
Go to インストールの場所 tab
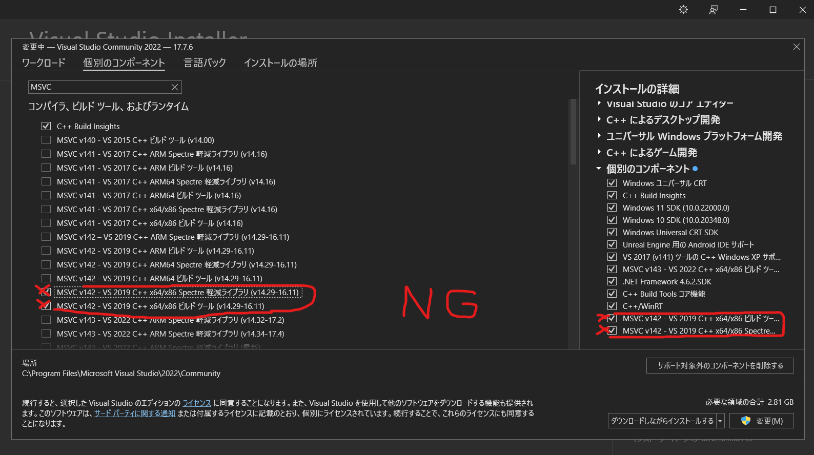[x=280, y=63]
